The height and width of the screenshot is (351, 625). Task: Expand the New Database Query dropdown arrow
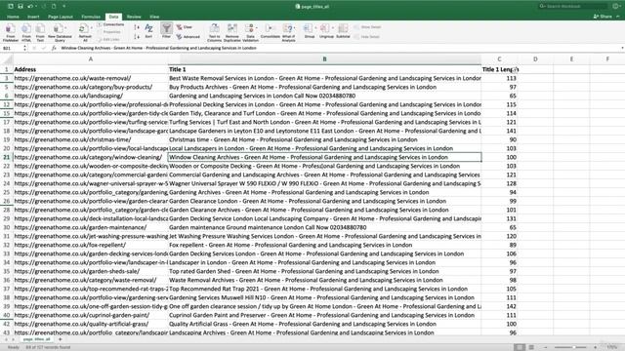65,28
